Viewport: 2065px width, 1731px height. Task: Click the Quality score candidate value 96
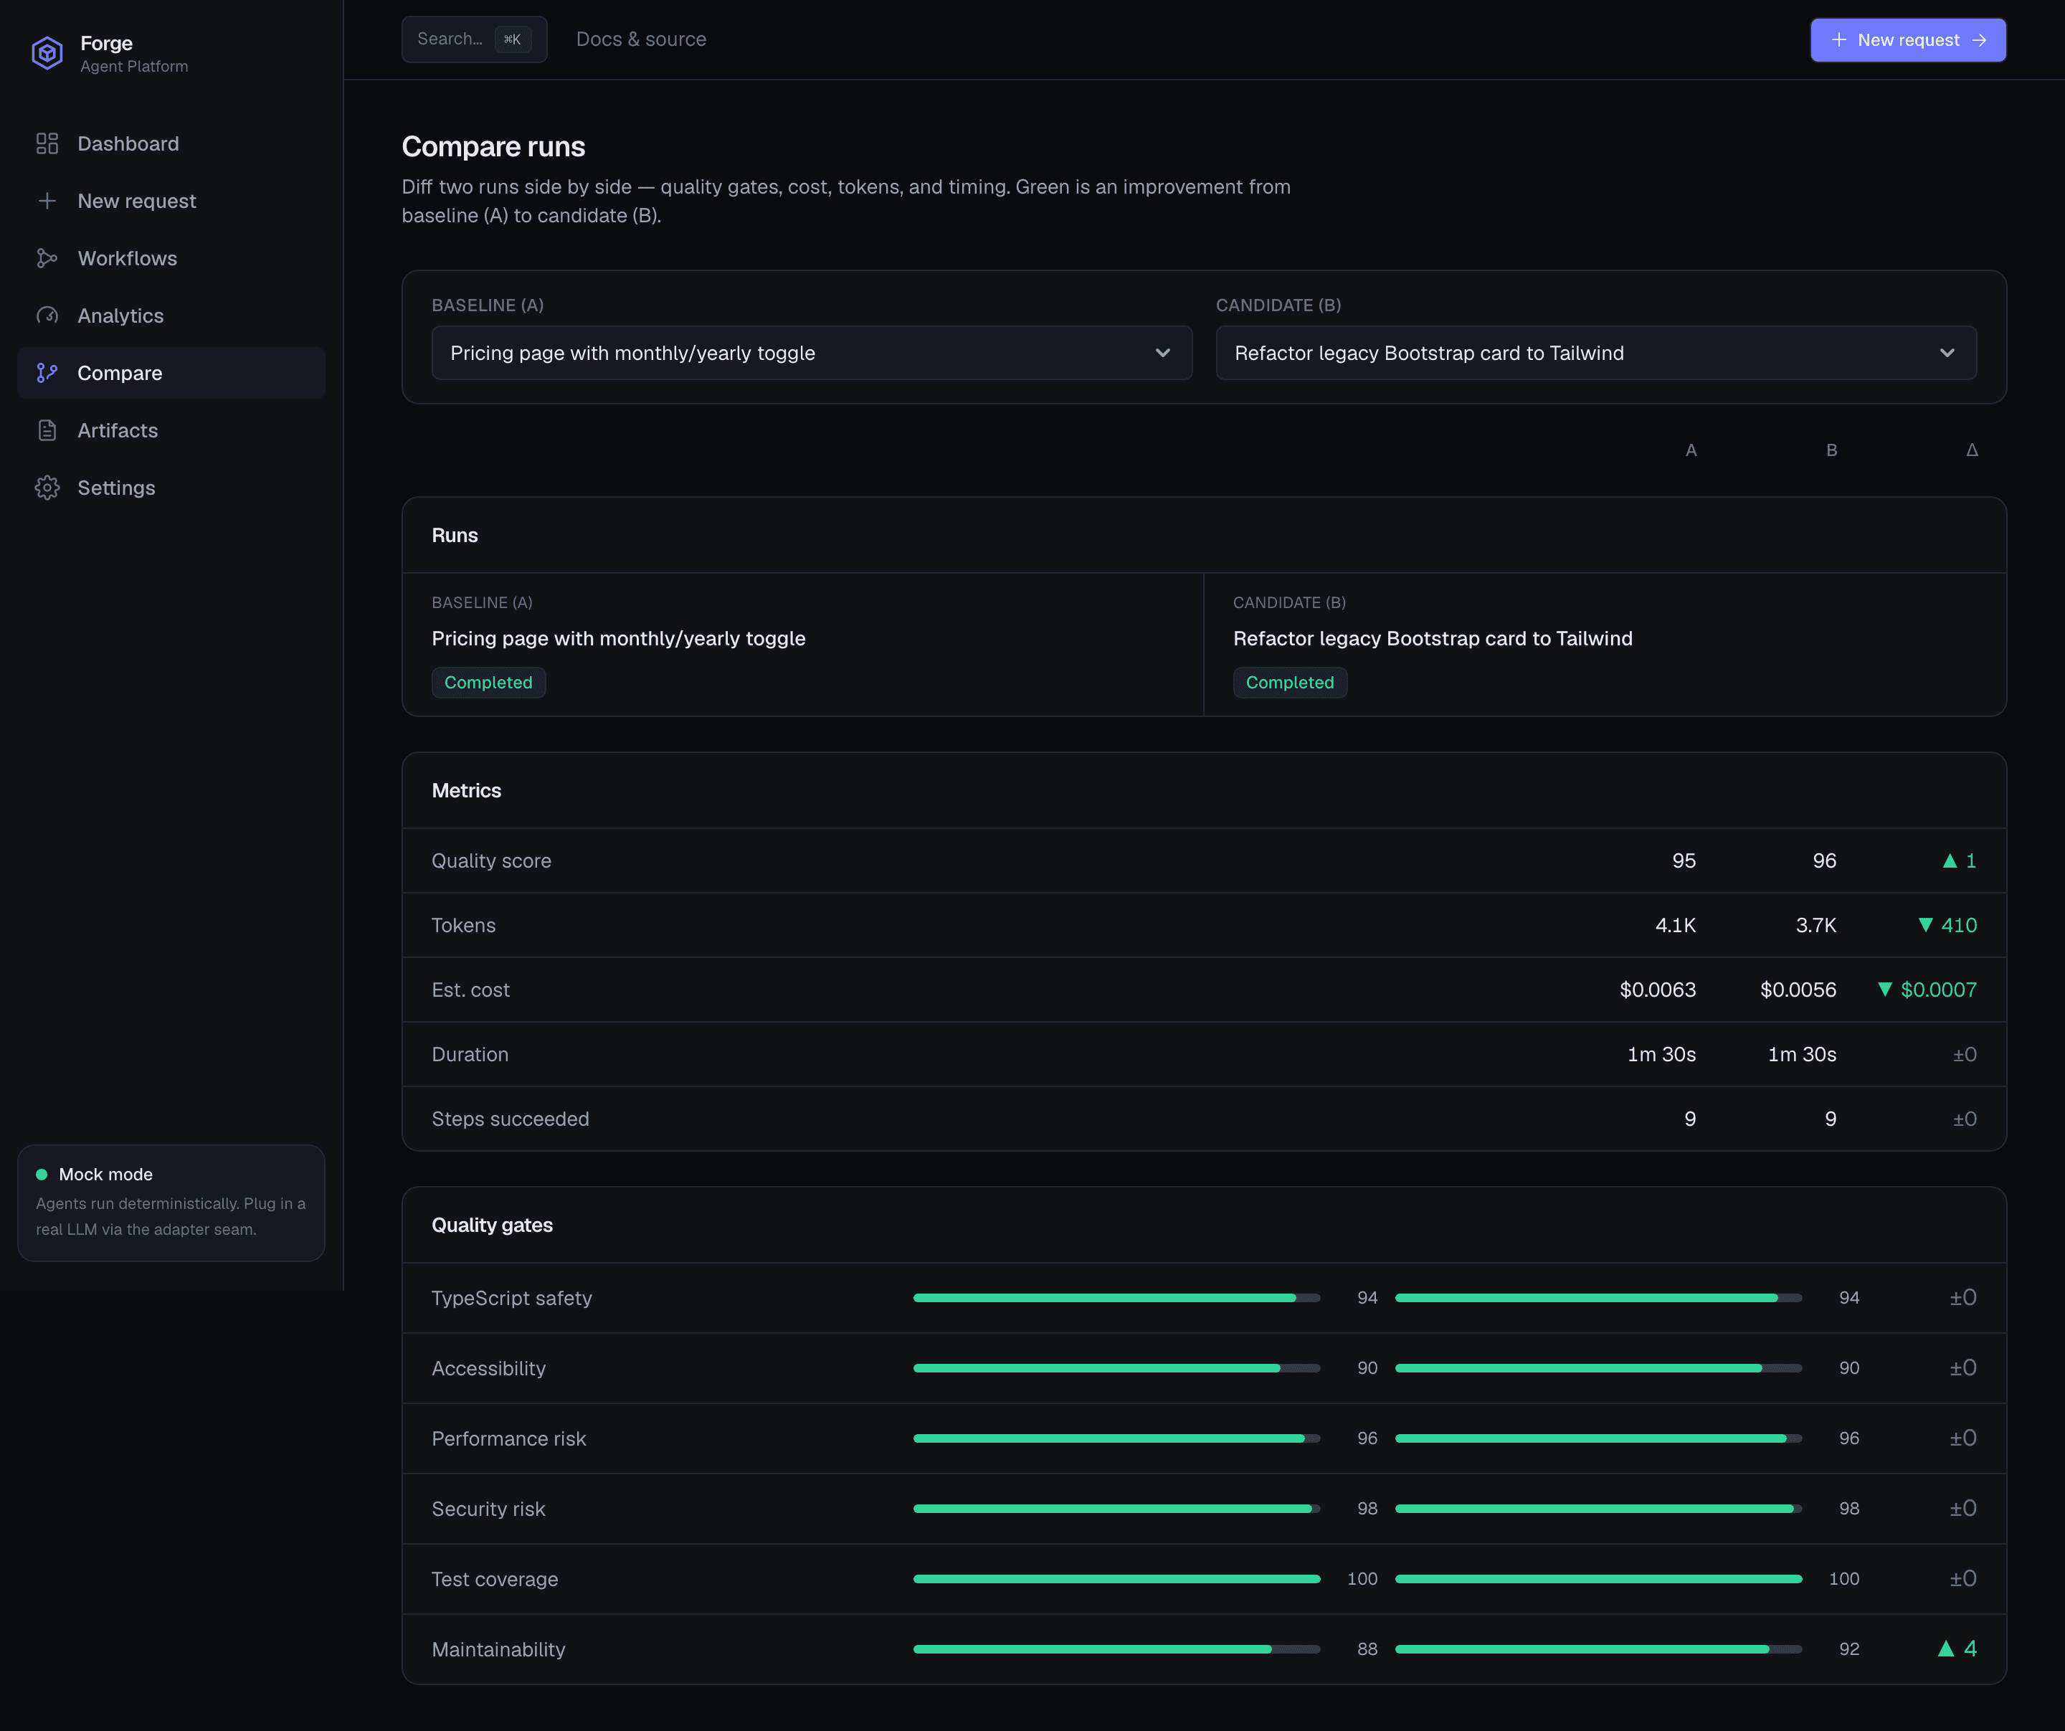click(x=1824, y=860)
